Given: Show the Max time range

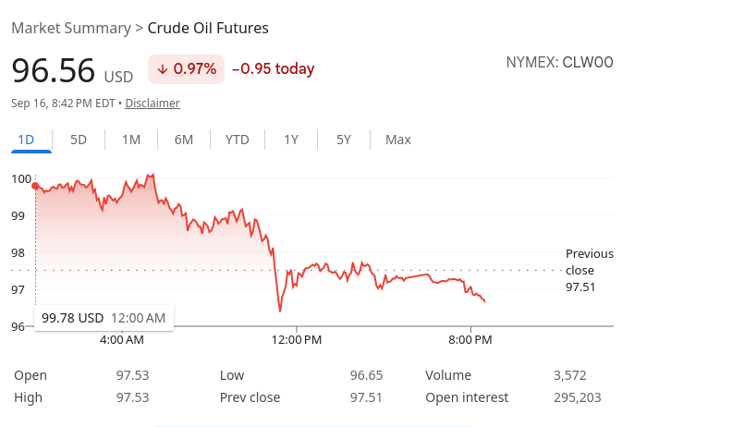Looking at the screenshot, I should pos(398,140).
